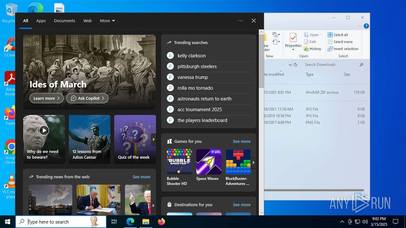Click the Ask Copilot button
406x228 pixels.
(x=87, y=98)
